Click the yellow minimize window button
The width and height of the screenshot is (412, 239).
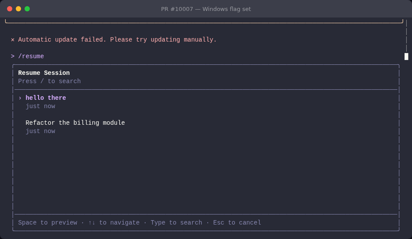(x=18, y=9)
